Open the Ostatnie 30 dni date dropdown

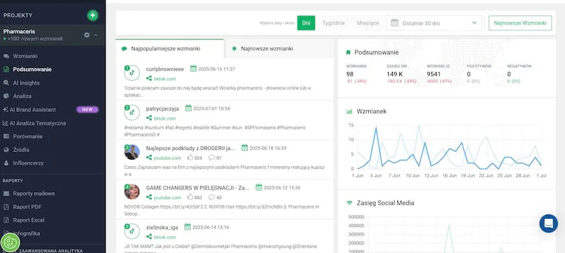coord(434,23)
